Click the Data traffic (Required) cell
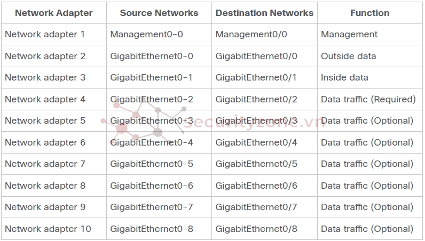 369,99
